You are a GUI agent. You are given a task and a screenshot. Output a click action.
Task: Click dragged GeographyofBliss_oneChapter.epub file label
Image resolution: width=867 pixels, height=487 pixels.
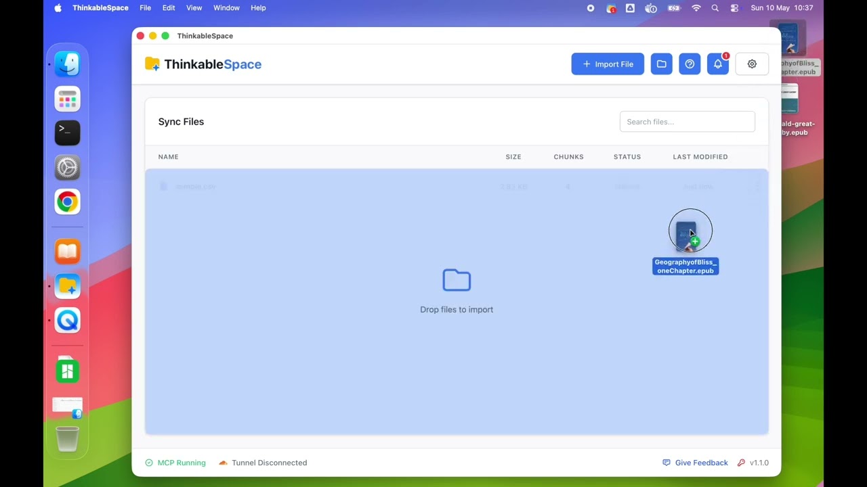coord(685,266)
